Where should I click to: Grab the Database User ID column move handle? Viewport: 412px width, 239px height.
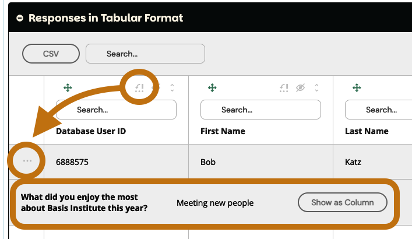68,88
